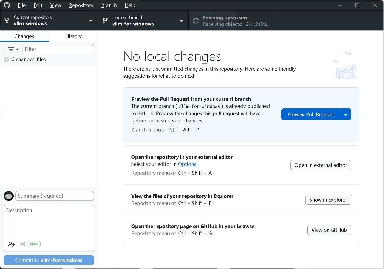This screenshot has height=269, width=384.
Task: Click the Fetching upstream progress button
Action: click(x=234, y=20)
